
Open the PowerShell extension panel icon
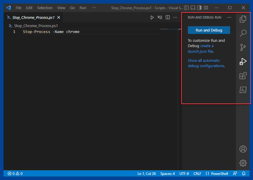(243, 90)
